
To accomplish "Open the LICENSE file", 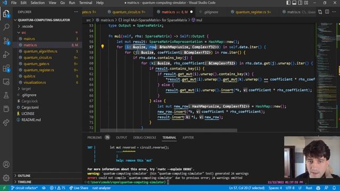I will pos(28,114).
